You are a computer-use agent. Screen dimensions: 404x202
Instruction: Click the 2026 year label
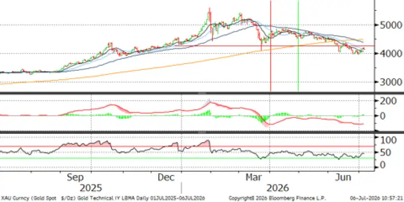(277, 188)
